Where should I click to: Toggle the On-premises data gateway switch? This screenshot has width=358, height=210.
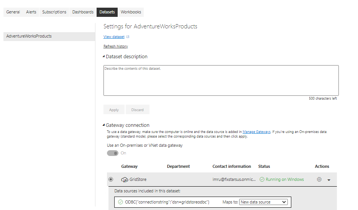(113, 153)
